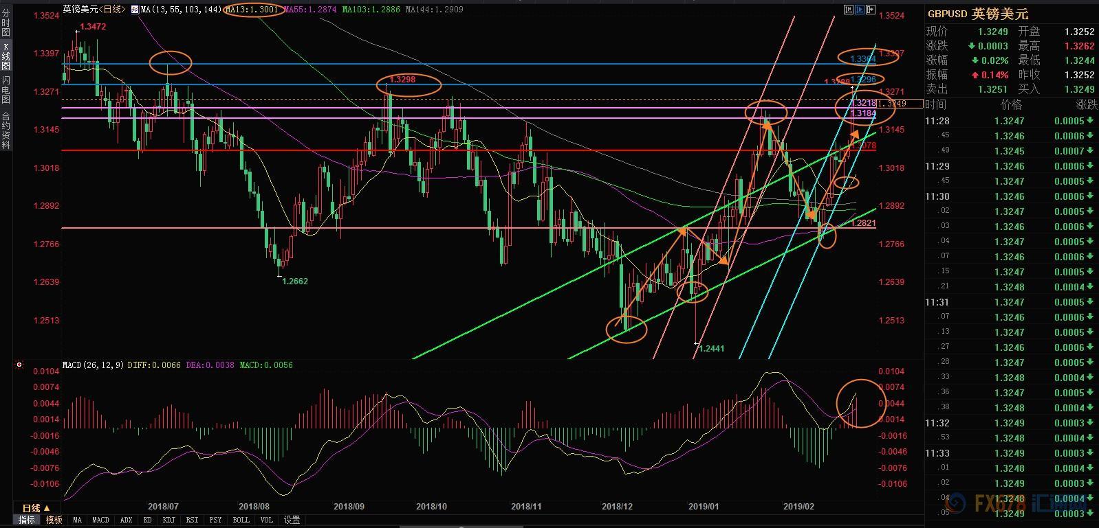Switch to the 闪电图 side tab

[x=6, y=89]
